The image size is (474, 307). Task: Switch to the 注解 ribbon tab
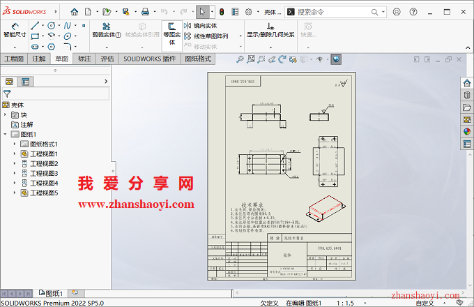pos(39,59)
